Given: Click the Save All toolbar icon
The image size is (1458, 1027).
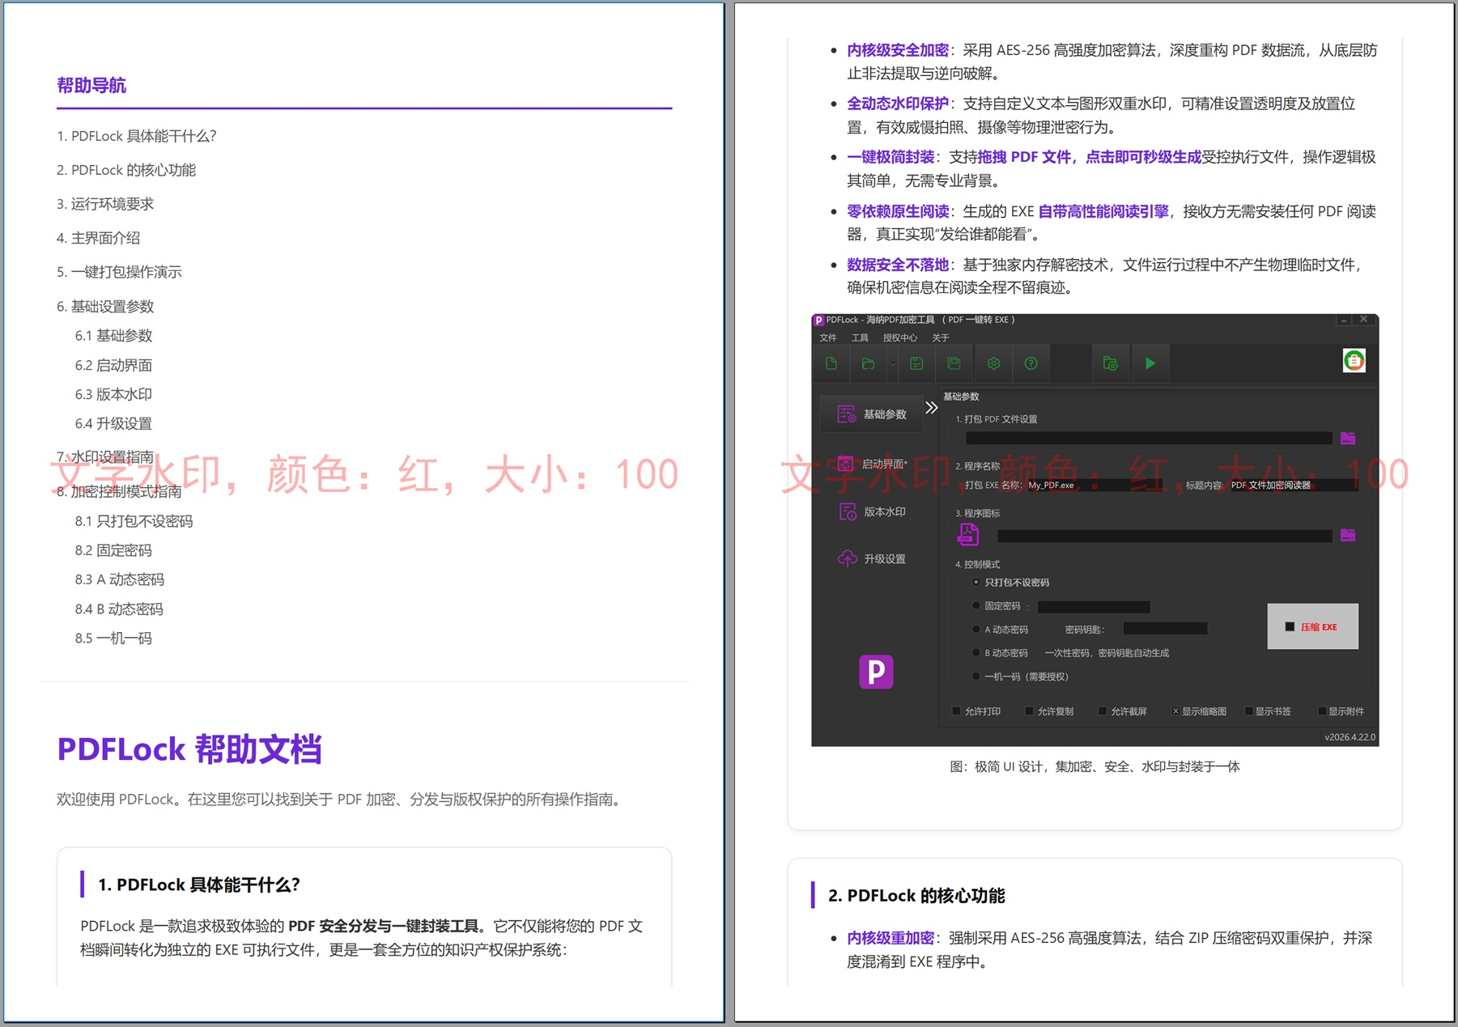Looking at the screenshot, I should [954, 363].
